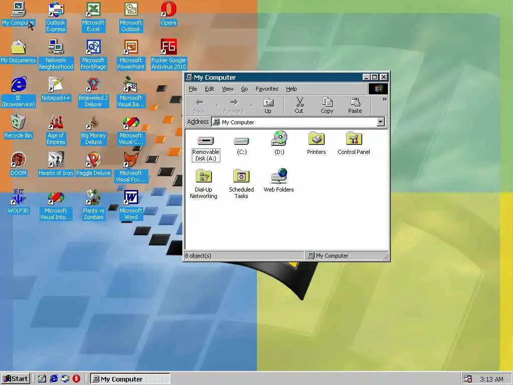Viewport: 513px width, 385px height.
Task: Open the Help menu
Action: pyautogui.click(x=291, y=89)
